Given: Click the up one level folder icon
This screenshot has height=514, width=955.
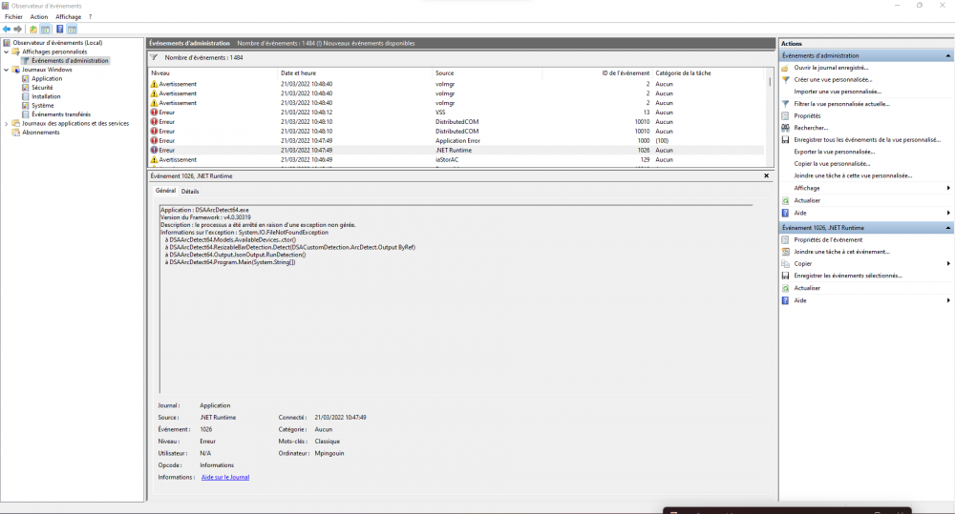Looking at the screenshot, I should pyautogui.click(x=33, y=30).
